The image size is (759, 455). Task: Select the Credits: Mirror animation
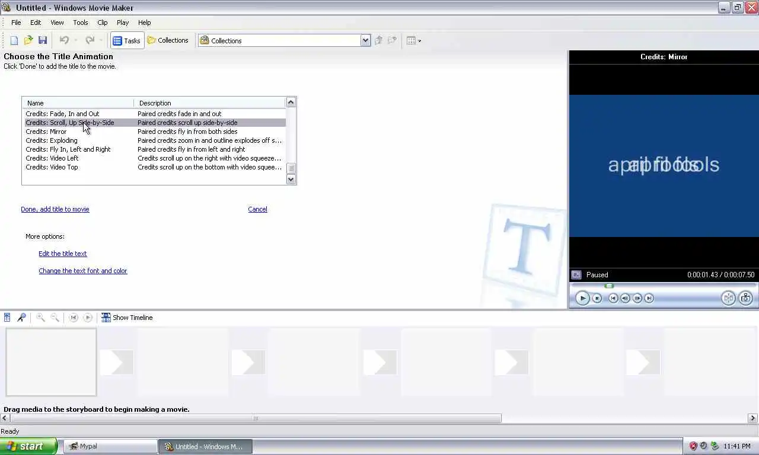pyautogui.click(x=154, y=132)
